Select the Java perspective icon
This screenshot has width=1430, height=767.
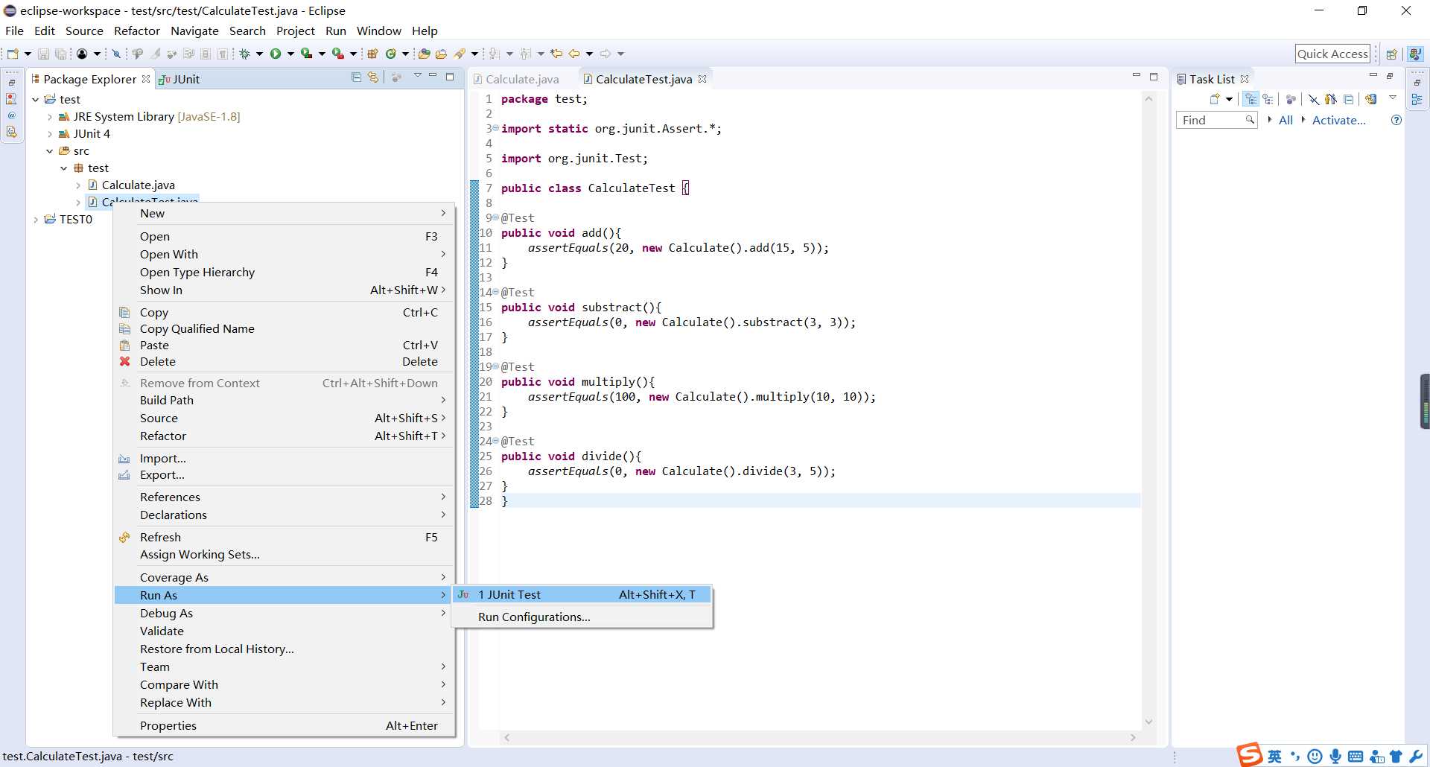[1415, 54]
